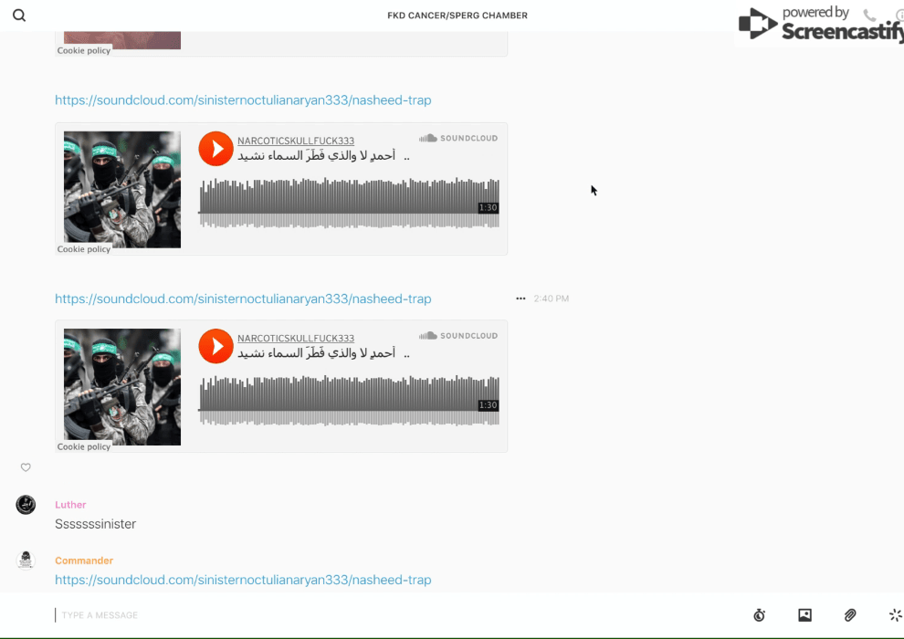Screen dimensions: 904x639
Task: Focus the Type a Message field
Action: point(365,615)
